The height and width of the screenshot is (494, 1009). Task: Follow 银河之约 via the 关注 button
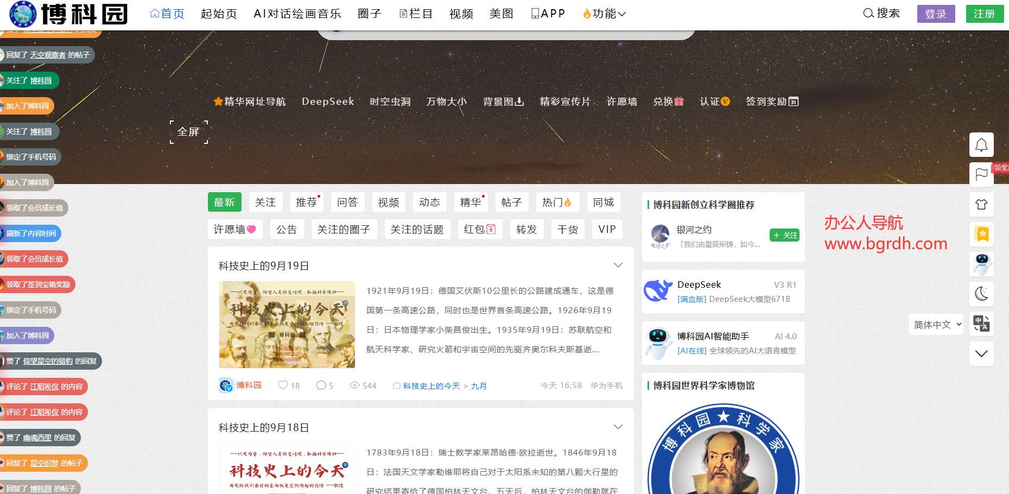click(784, 235)
